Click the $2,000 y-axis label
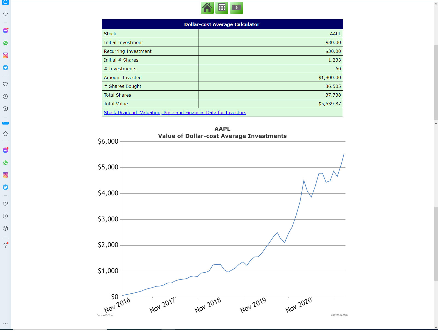The width and height of the screenshot is (438, 335). 108,245
